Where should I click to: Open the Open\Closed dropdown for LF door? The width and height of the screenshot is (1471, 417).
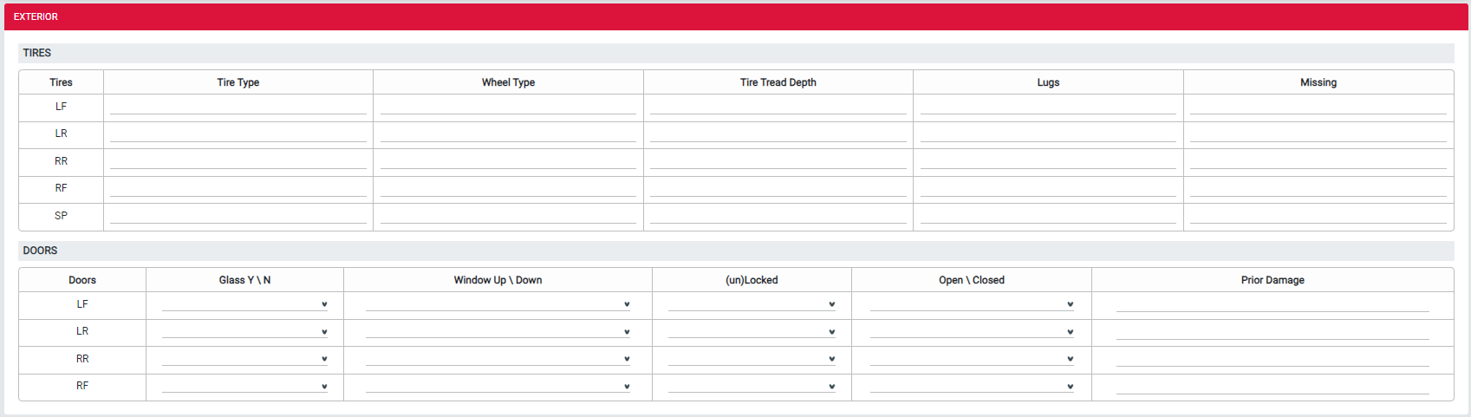[x=972, y=304]
